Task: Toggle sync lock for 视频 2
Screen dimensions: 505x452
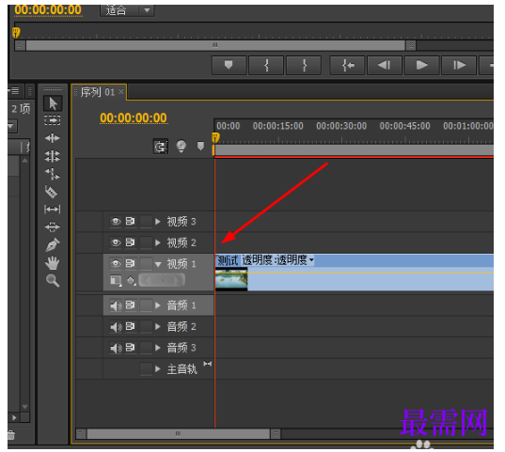Action: coord(131,242)
